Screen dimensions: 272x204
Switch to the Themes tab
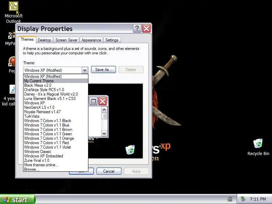click(x=27, y=39)
